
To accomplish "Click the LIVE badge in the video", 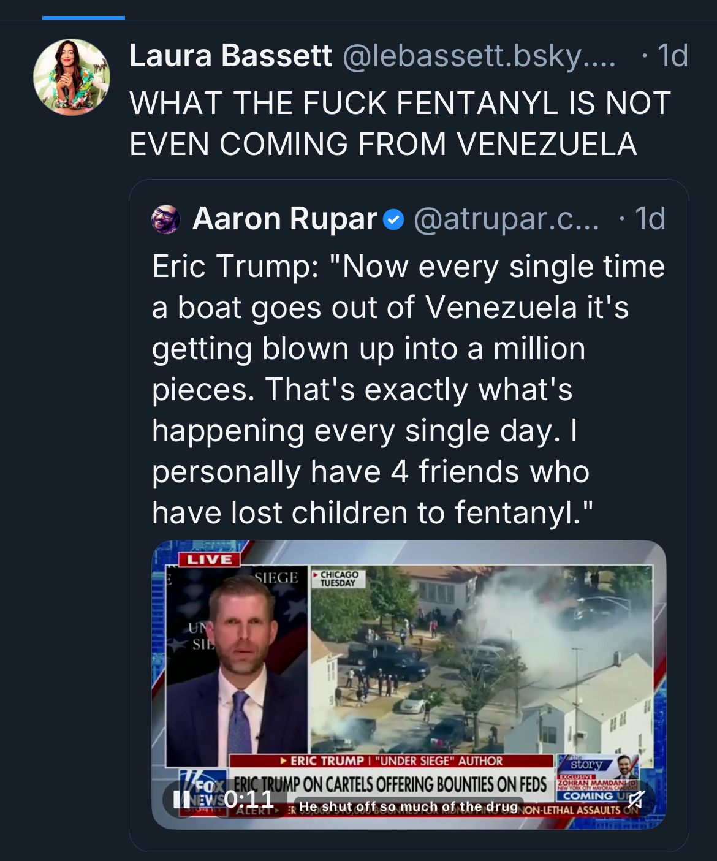I will coord(210,559).
